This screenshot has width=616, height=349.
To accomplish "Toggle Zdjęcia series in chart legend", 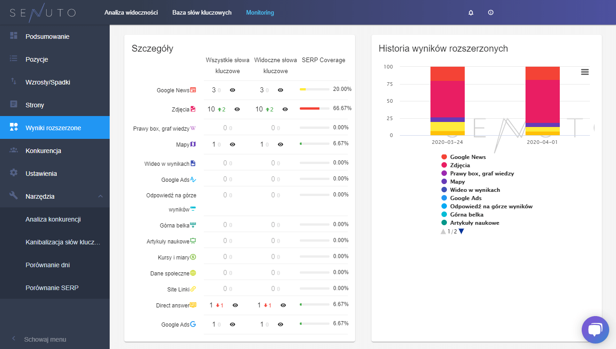I will point(460,165).
